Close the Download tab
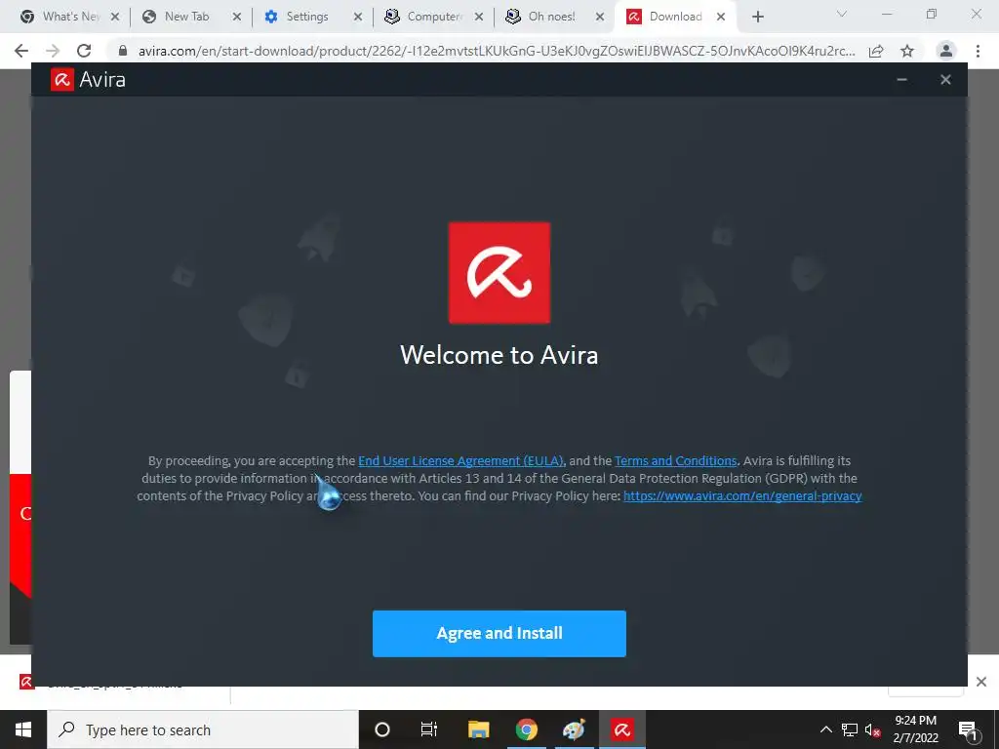Image resolution: width=999 pixels, height=749 pixels. [x=721, y=18]
